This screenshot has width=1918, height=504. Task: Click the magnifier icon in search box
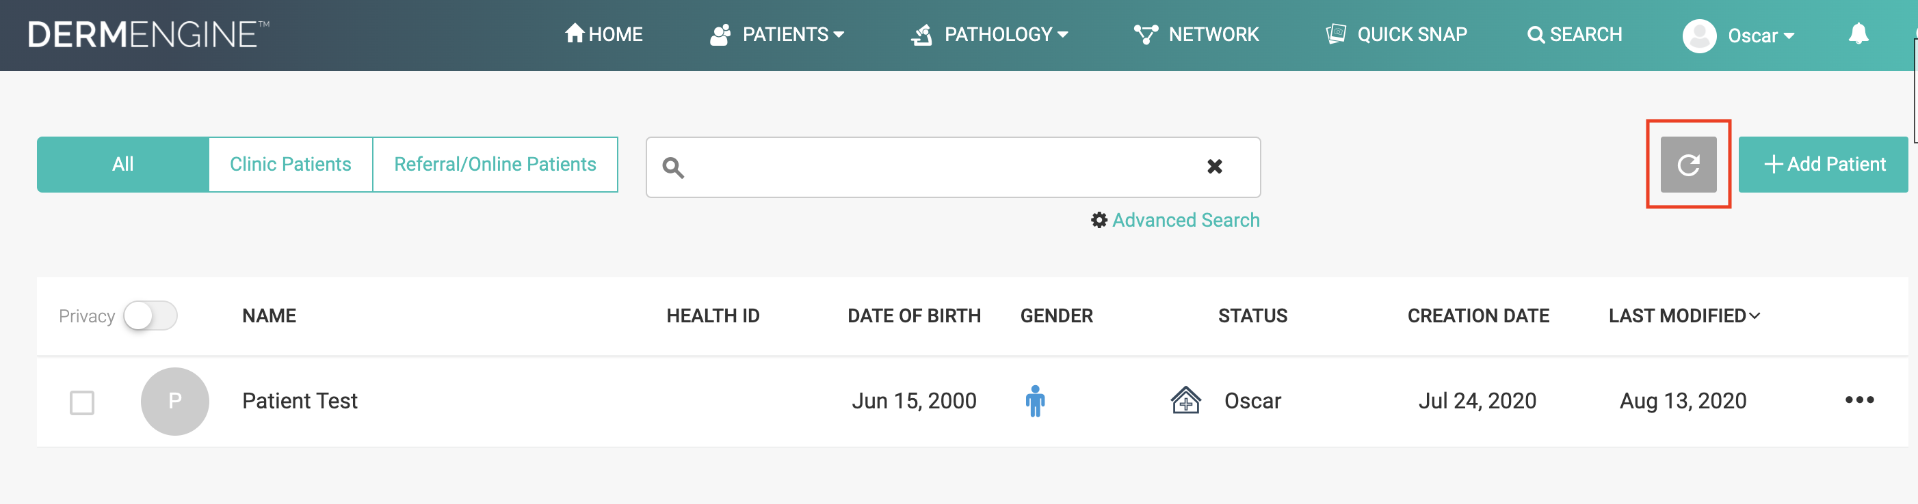pyautogui.click(x=673, y=167)
